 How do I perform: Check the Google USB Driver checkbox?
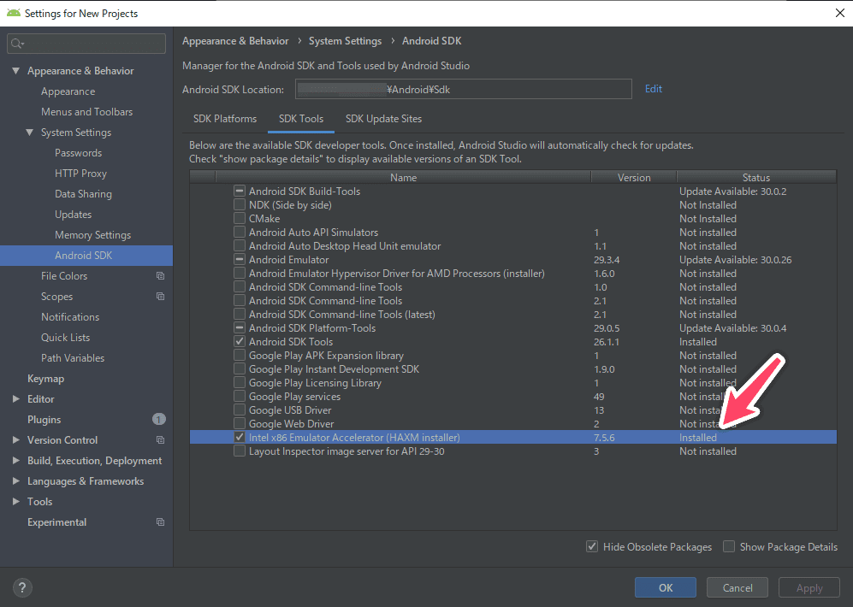[240, 410]
